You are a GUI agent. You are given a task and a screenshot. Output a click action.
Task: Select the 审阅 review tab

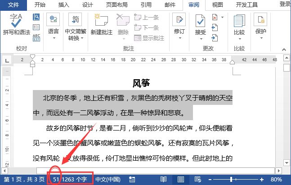tap(194, 5)
